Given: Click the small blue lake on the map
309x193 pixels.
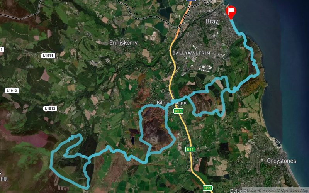Looking at the screenshot, I should pos(132,140).
